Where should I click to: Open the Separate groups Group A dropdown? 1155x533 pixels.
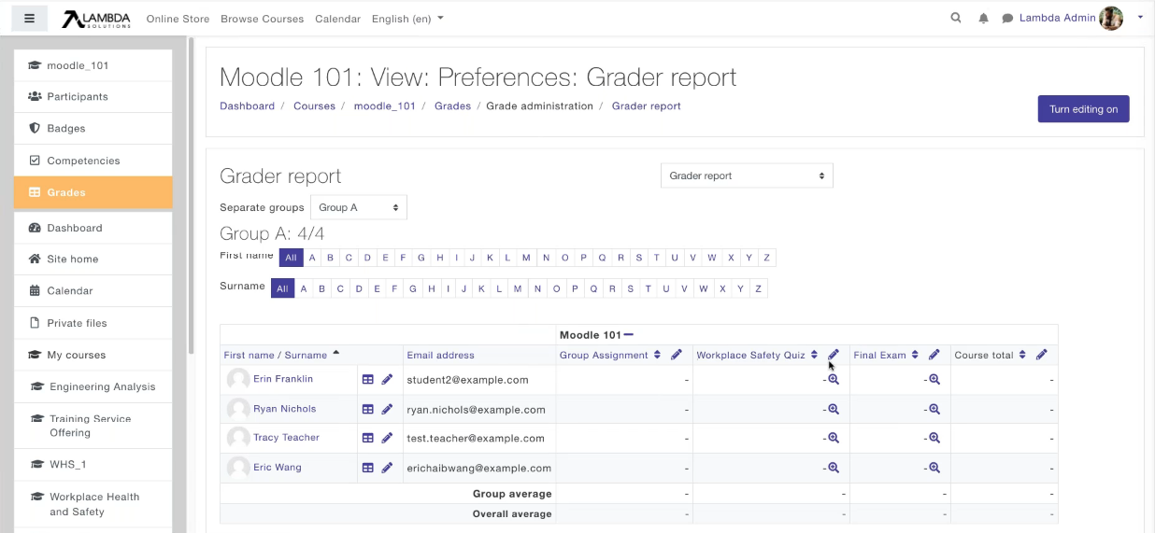pos(359,207)
